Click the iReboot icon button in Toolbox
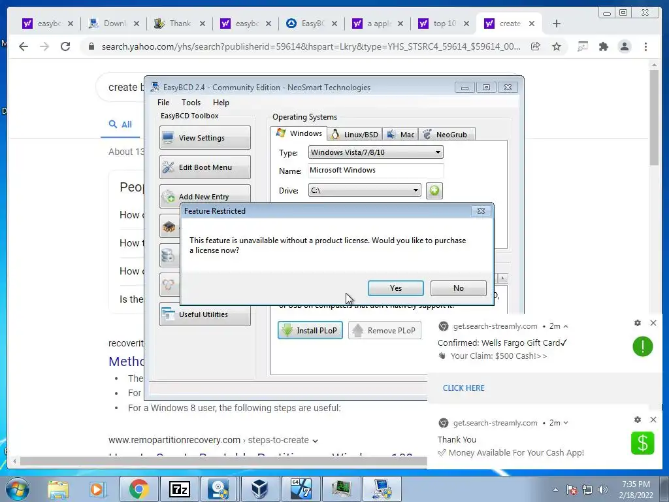The height and width of the screenshot is (502, 669). (x=169, y=285)
